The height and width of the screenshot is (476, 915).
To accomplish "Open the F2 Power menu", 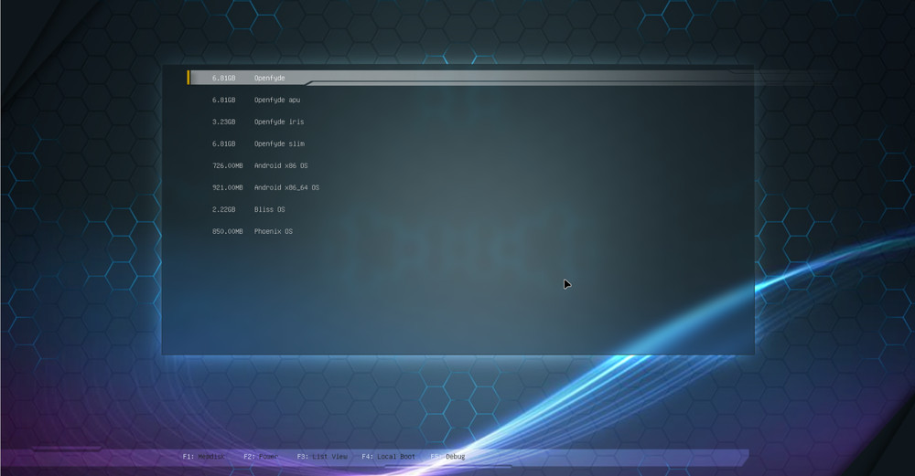I will click(261, 457).
